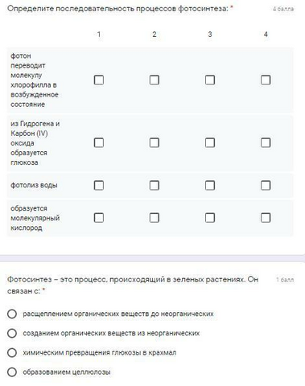
Task: Check column 1 for 'фотон переводит молекулу хлорофилла' row
Action: [x=99, y=80]
